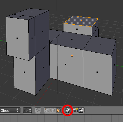Toggle the snap magnet icon
The image size is (123, 122).
click(38, 110)
